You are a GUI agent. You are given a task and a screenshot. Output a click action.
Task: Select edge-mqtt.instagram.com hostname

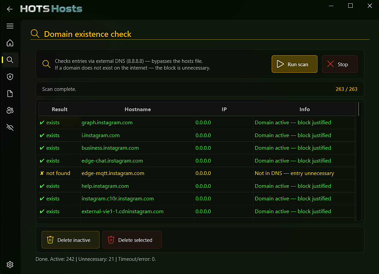(x=113, y=173)
